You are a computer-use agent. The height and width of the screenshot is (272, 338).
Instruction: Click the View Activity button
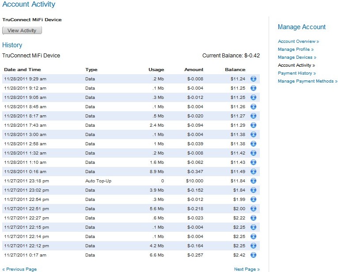[x=22, y=30]
